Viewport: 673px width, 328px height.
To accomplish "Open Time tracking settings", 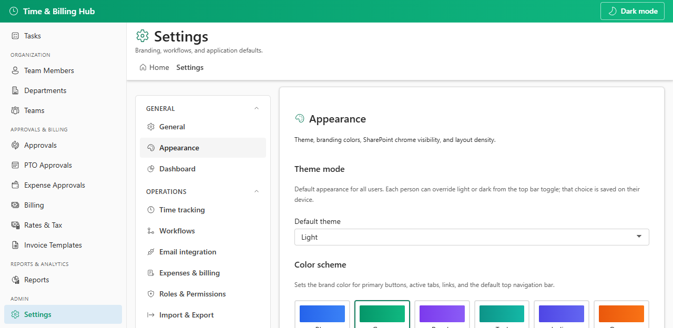I will (203, 210).
